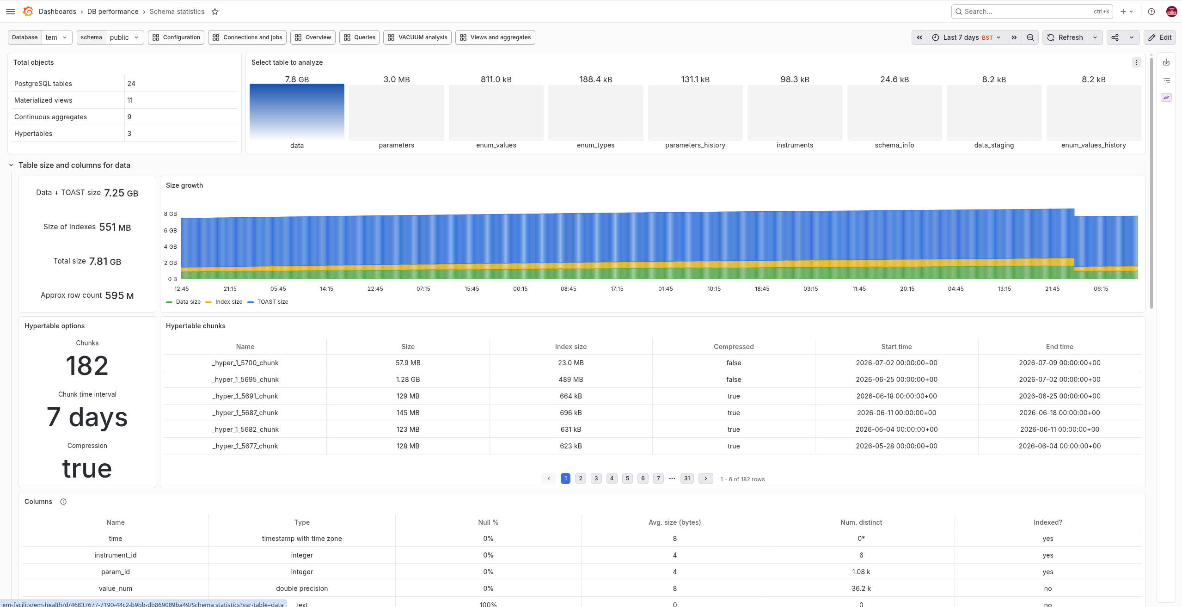Collapse the Table size and columns row
Screen dimensions: 1182x607
coord(11,165)
